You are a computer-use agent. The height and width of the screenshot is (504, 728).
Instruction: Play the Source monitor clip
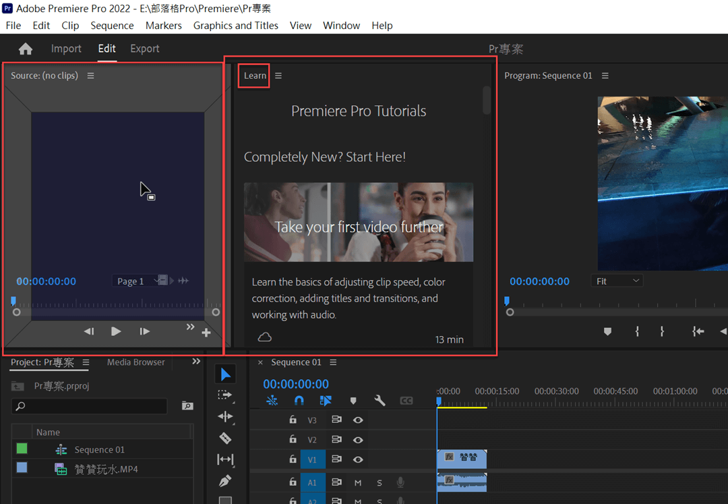(x=116, y=331)
